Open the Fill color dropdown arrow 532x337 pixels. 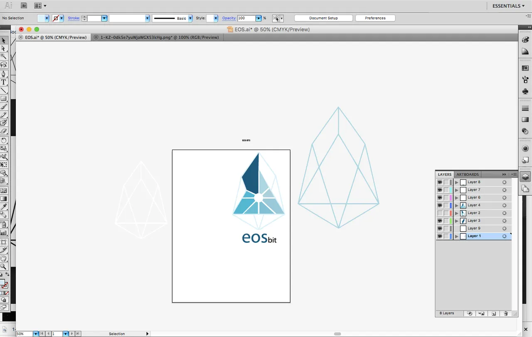coord(47,18)
